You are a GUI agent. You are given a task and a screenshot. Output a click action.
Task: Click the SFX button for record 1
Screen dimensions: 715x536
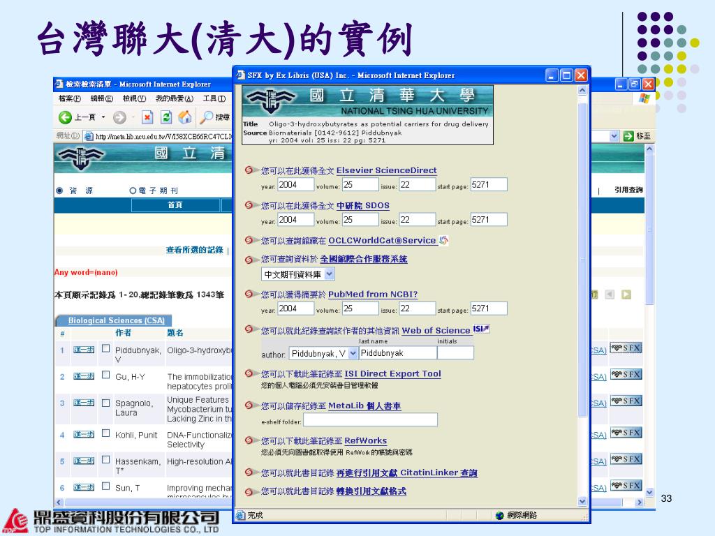[626, 348]
